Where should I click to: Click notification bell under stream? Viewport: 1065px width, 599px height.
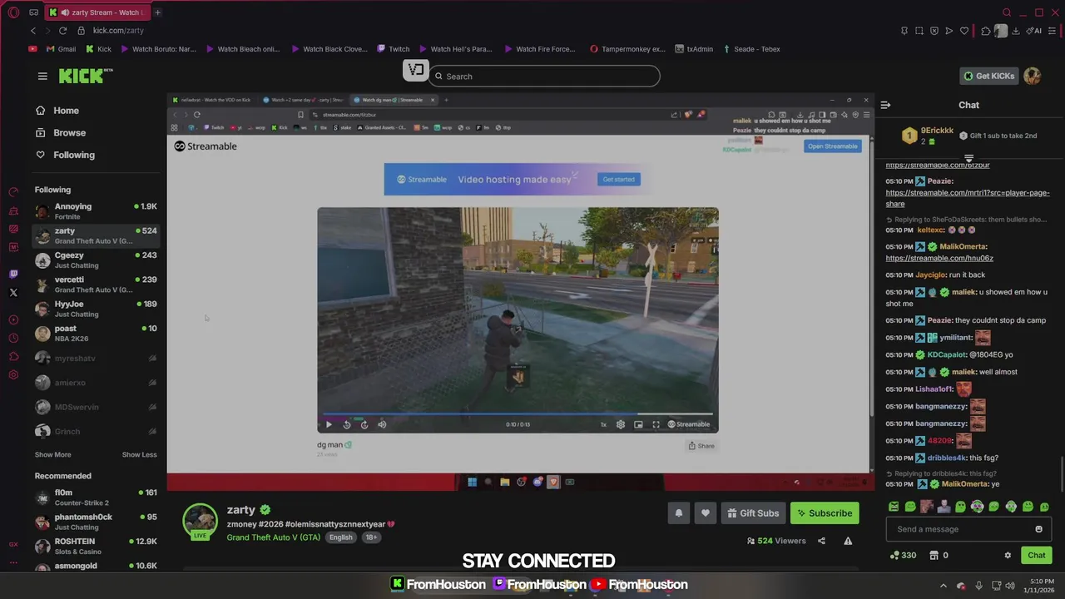tap(678, 513)
